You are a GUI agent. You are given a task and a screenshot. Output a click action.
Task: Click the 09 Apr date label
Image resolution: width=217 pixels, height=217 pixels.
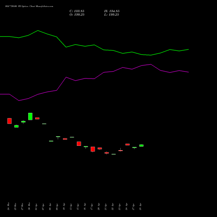57,207
